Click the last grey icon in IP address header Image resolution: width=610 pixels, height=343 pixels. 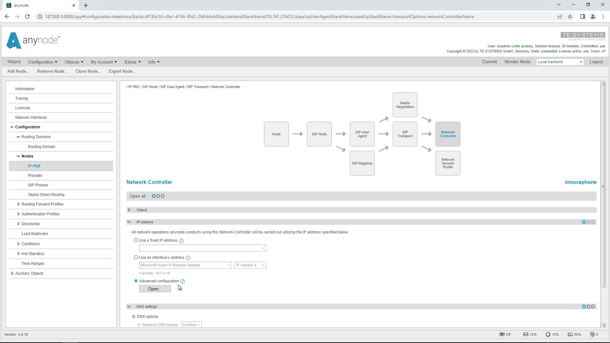(x=593, y=222)
